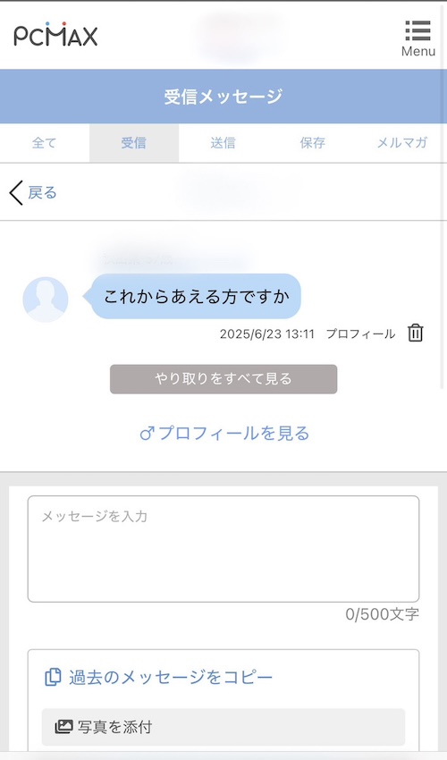Click やり取りをすべて見る button
447x760 pixels.
[223, 379]
